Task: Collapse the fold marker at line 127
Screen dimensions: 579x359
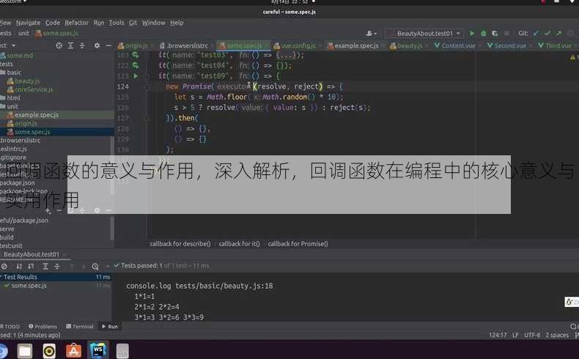Action: [x=147, y=119]
